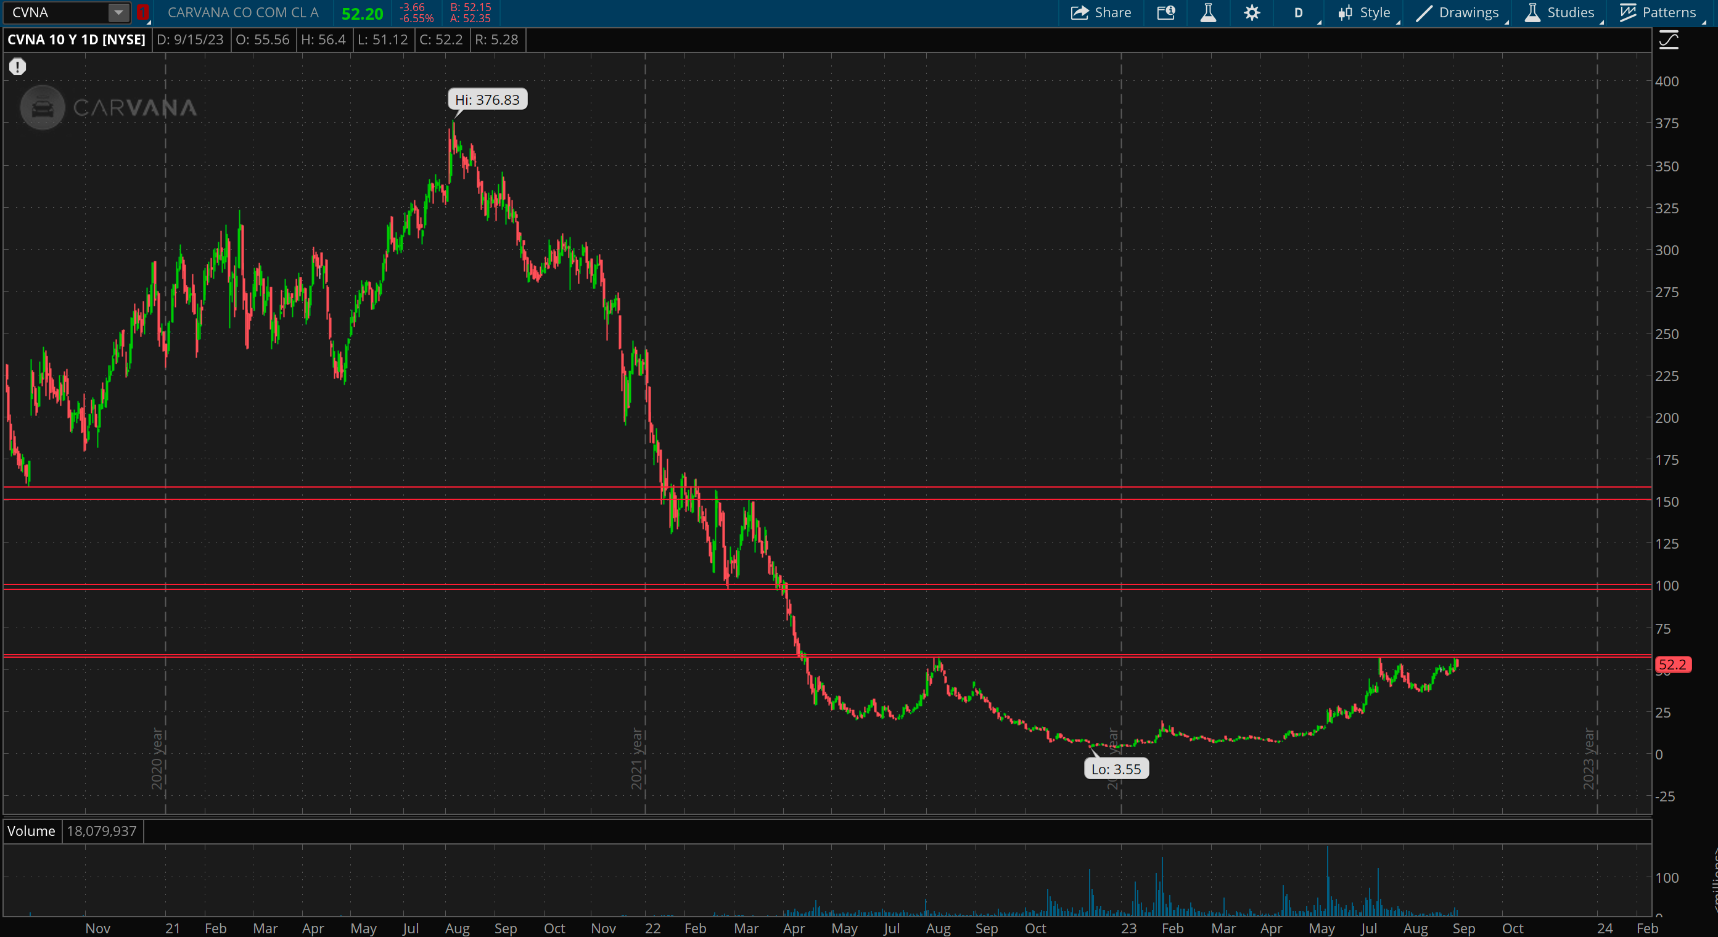Click the red 52.2 price axis tag
1718x937 pixels.
1672,665
